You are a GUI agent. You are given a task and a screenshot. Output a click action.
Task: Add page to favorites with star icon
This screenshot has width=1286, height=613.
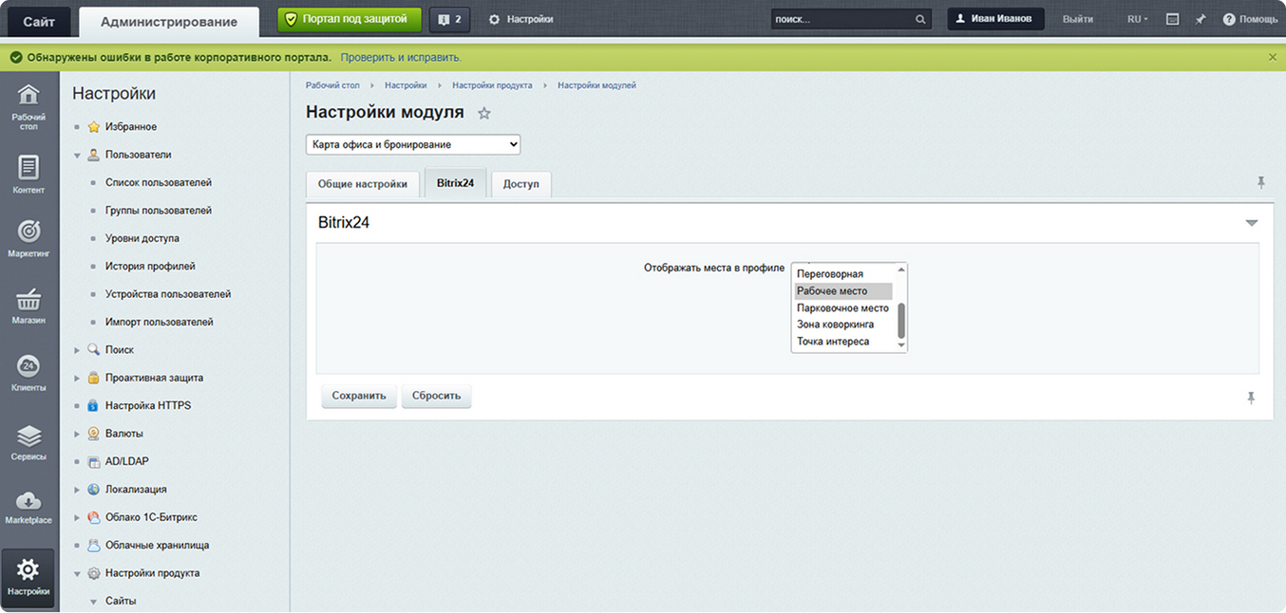coord(484,113)
